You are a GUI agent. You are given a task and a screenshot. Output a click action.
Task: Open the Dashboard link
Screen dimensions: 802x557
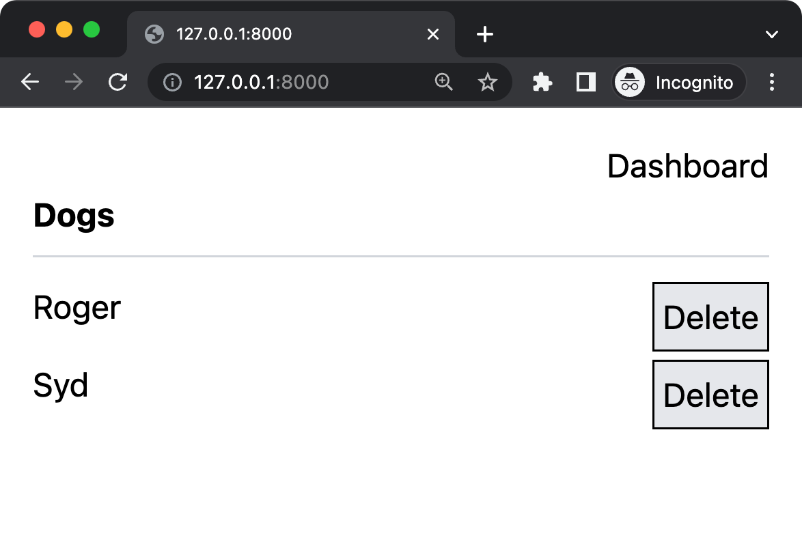(687, 167)
